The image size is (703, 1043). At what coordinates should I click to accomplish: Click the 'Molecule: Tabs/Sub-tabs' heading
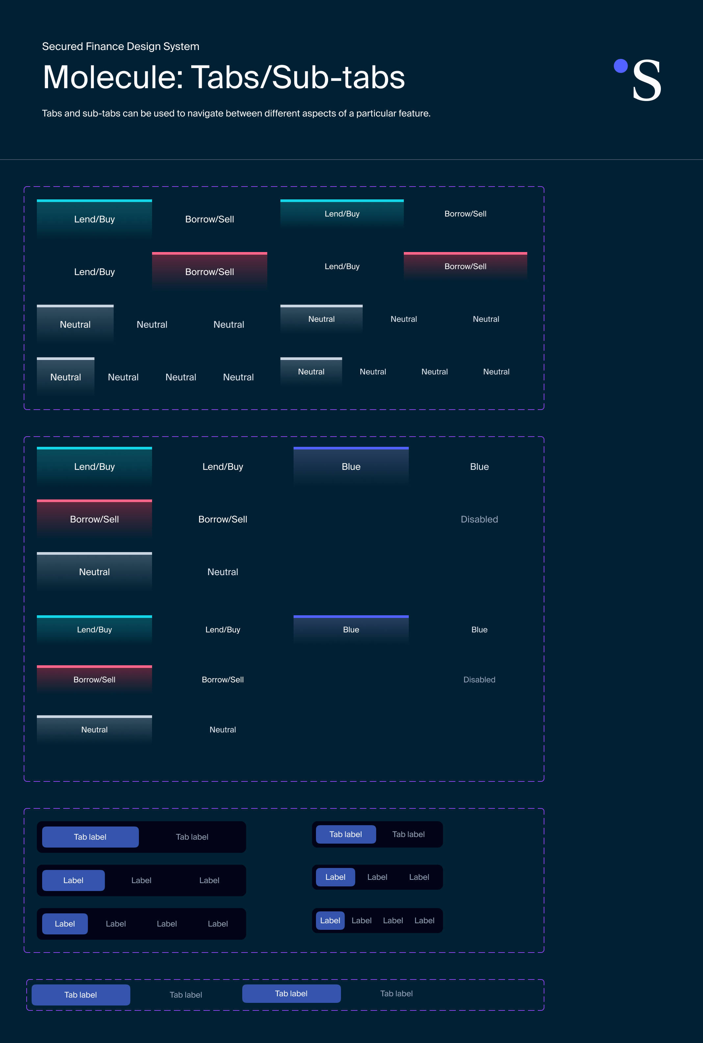tap(224, 77)
